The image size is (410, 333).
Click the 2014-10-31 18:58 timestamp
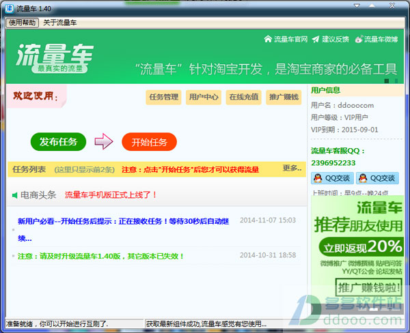point(268,255)
